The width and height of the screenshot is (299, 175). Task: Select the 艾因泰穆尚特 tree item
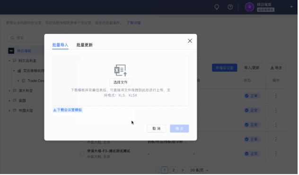[34, 71]
